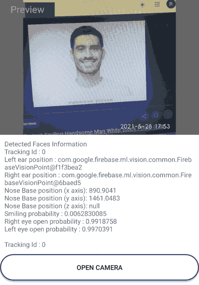Open the three-dot more options icon
This screenshot has width=199, height=285.
168,114
